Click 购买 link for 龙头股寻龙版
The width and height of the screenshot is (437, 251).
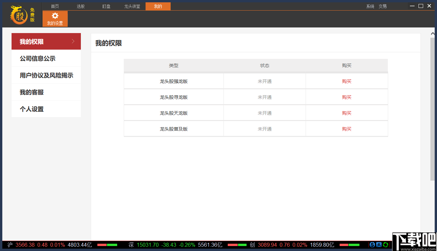[347, 97]
